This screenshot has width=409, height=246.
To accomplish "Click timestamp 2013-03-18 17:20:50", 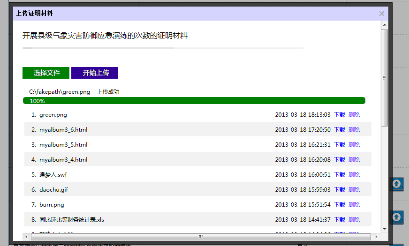I will [303, 129].
